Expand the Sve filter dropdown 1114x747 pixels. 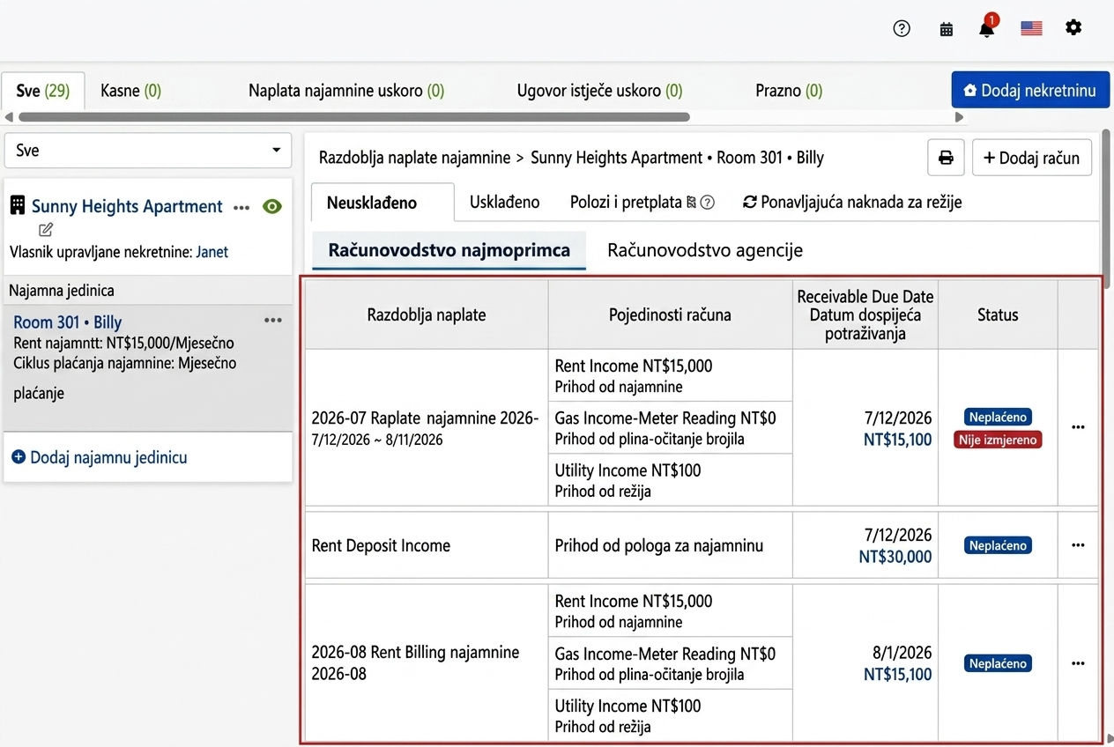point(148,151)
